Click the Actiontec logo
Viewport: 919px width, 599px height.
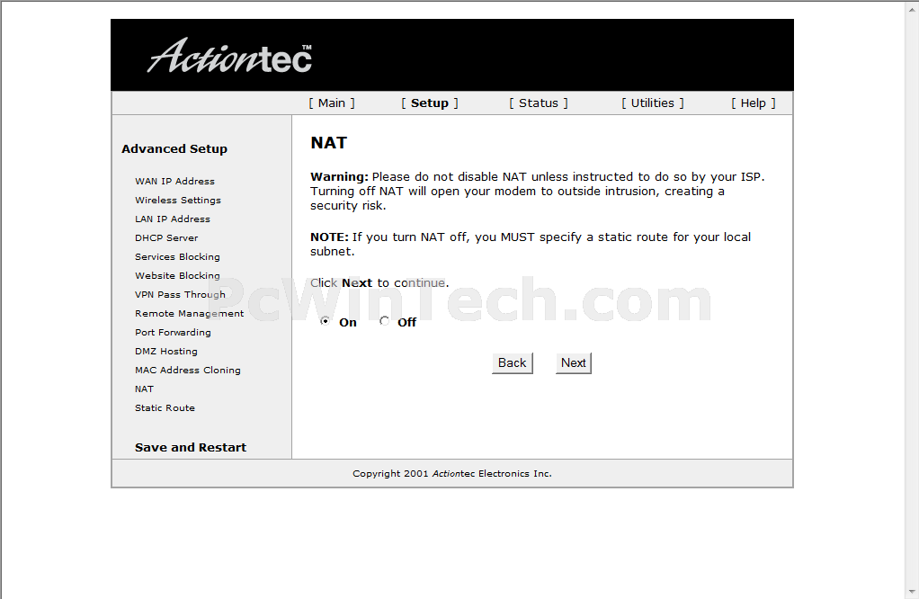pos(230,57)
